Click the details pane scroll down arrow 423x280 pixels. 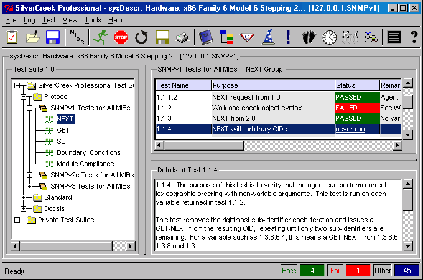[408, 246]
